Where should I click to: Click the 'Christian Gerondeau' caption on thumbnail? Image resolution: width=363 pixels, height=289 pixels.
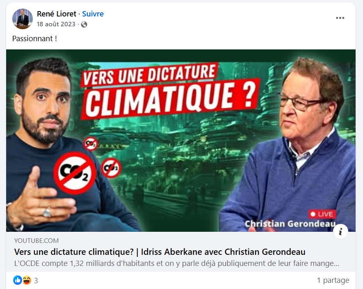290,224
